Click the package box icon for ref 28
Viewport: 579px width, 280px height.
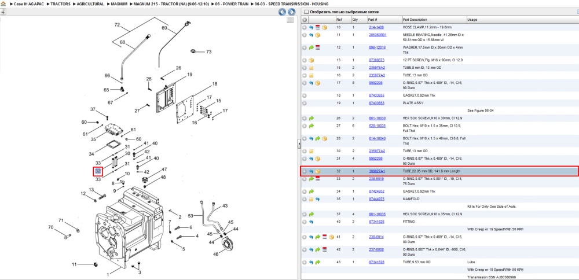point(324,138)
